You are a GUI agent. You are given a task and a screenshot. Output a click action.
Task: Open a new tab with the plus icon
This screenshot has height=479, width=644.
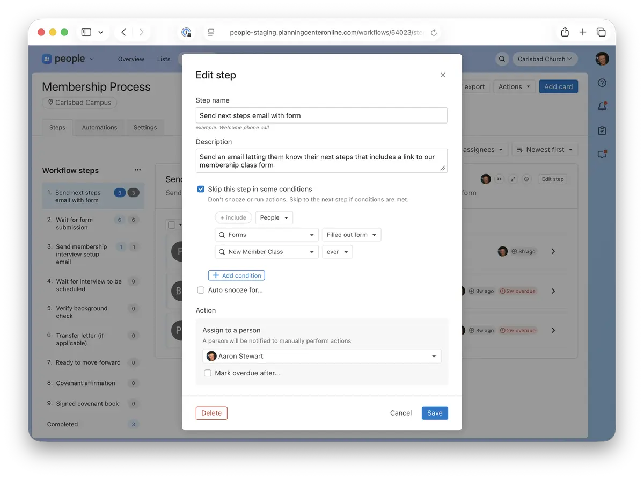coord(583,32)
